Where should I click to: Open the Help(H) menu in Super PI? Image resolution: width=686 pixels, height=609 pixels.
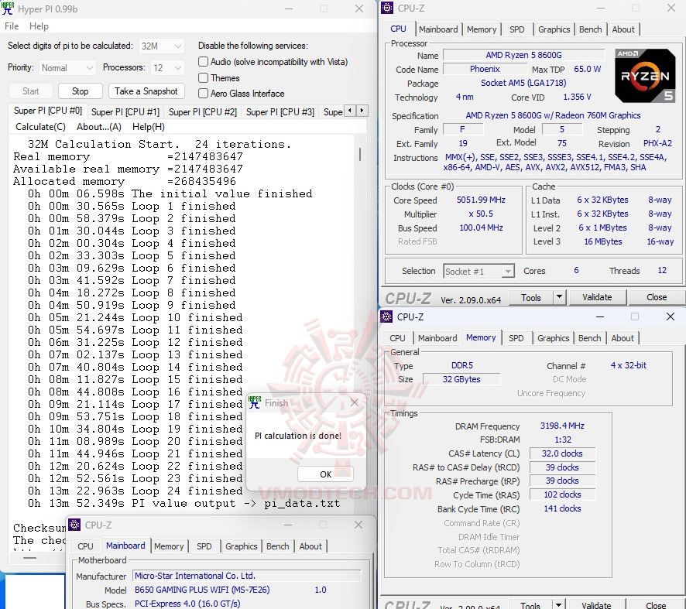tap(149, 127)
